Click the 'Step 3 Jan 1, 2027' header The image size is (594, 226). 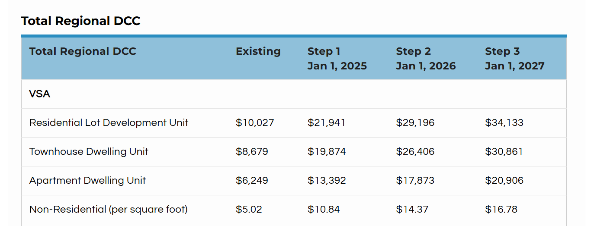(514, 59)
